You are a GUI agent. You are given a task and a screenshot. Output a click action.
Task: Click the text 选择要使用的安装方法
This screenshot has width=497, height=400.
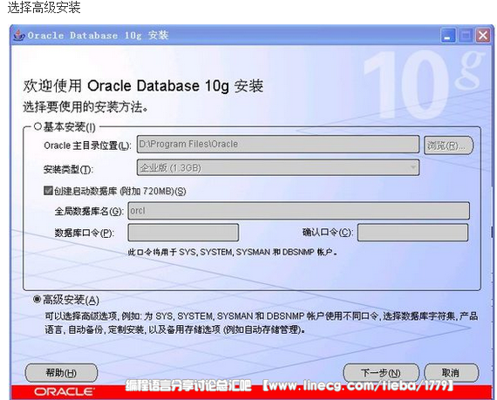(x=85, y=107)
